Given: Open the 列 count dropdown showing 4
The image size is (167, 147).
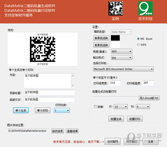Looking at the screenshot, I should [143, 106].
